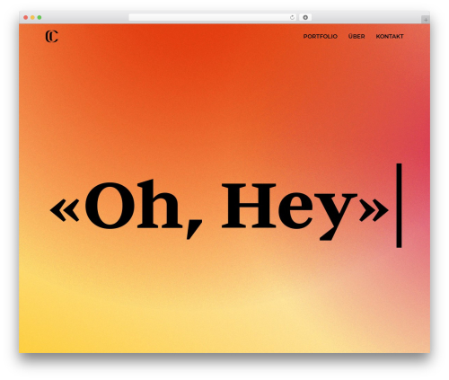Screen dimensions: 449x380
Task: Click the CC logo in the header
Action: click(52, 37)
